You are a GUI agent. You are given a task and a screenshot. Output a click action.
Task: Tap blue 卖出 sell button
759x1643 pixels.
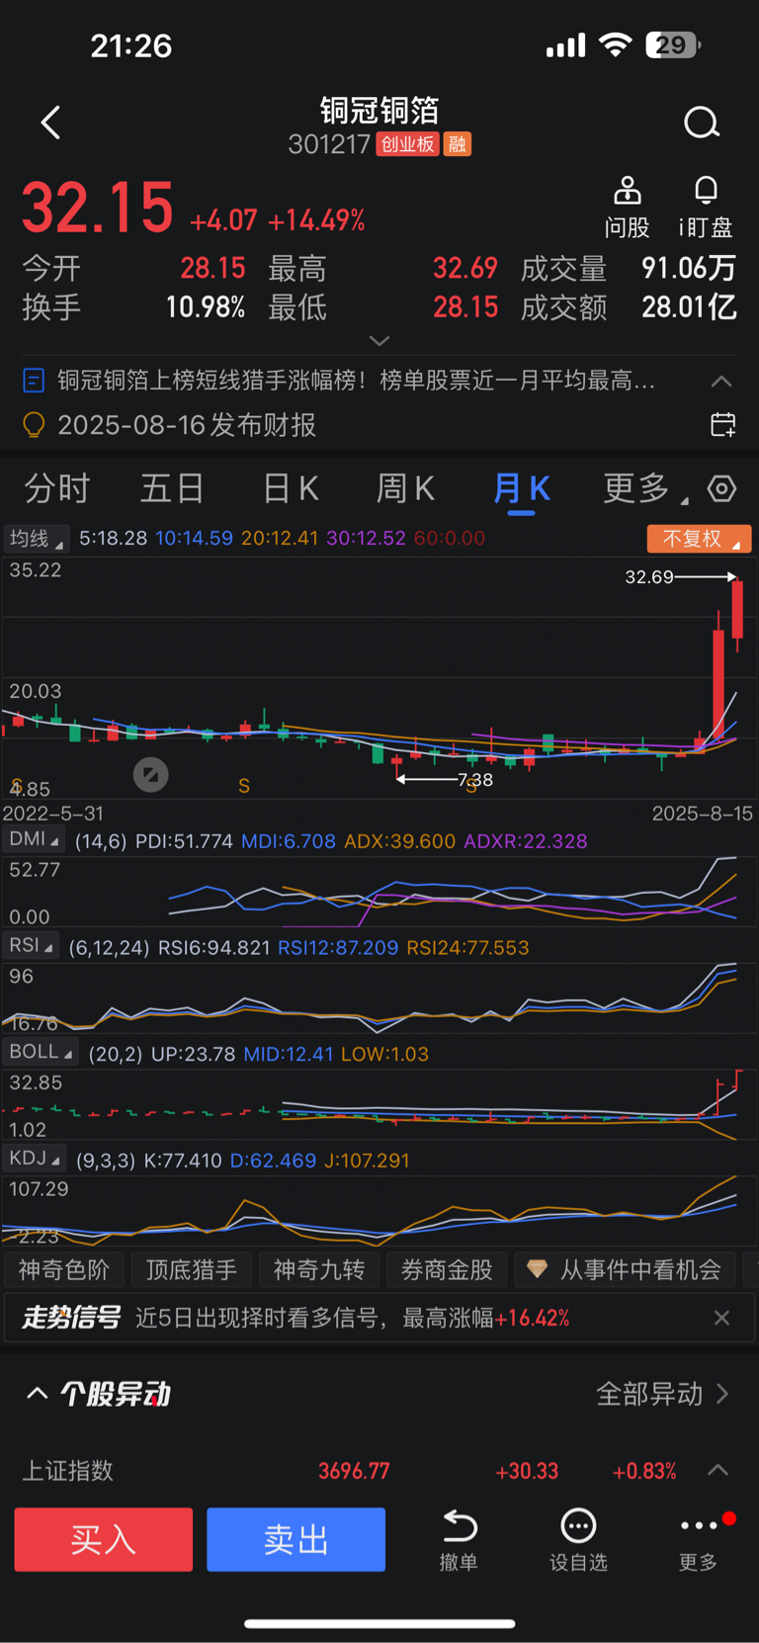295,1539
